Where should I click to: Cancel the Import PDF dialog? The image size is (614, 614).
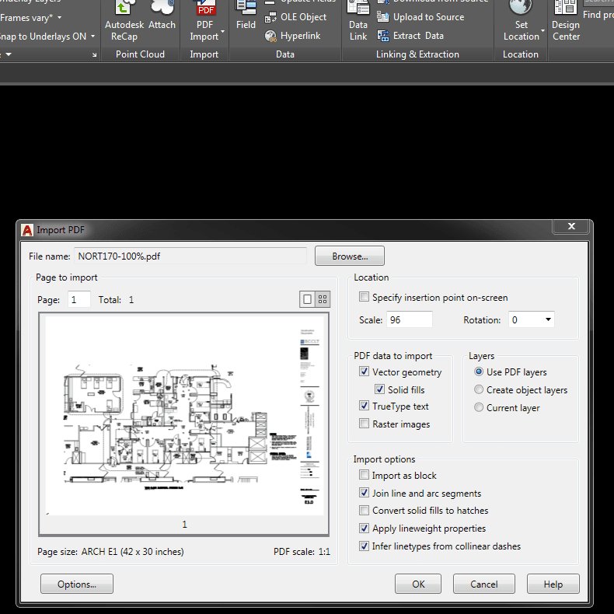coord(484,584)
